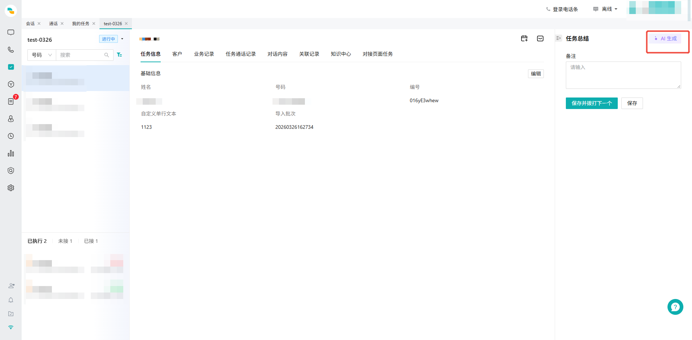Viewport: 692px width, 340px height.
Task: Open the hexagon shield sidebar icon
Action: (x=11, y=171)
